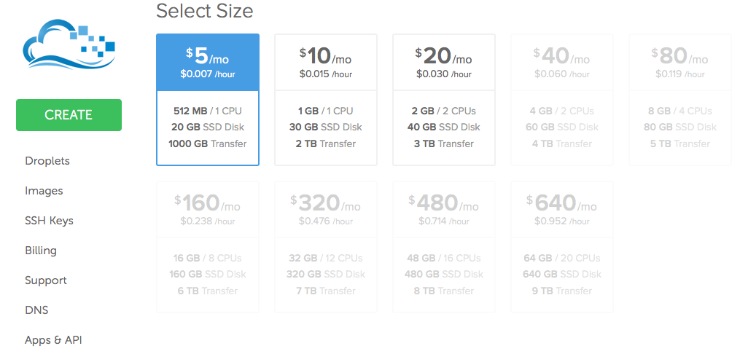This screenshot has width=748, height=354.
Task: Choose the $80/mo 8 GB plan
Action: [x=679, y=100]
